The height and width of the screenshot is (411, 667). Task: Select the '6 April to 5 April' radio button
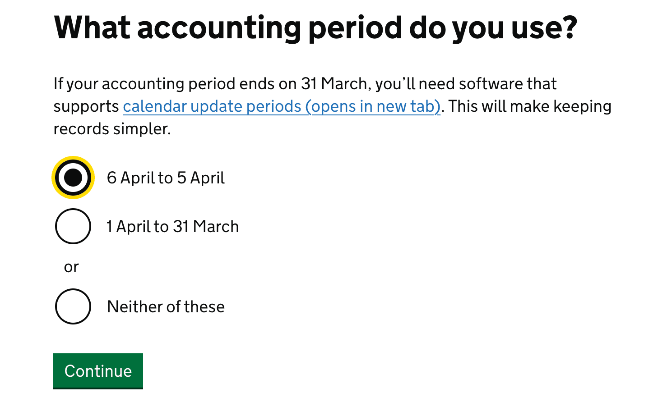[x=73, y=178]
